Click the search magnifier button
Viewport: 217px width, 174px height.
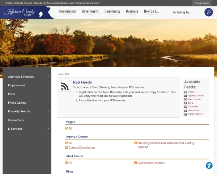point(209,12)
